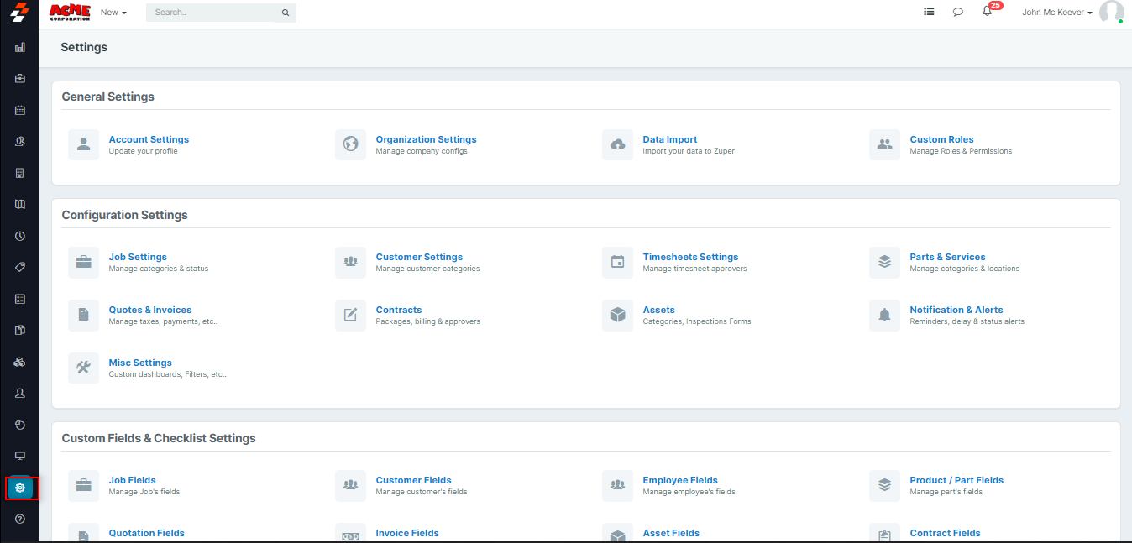Click the Data Import cloud icon
1132x543 pixels.
click(x=617, y=144)
